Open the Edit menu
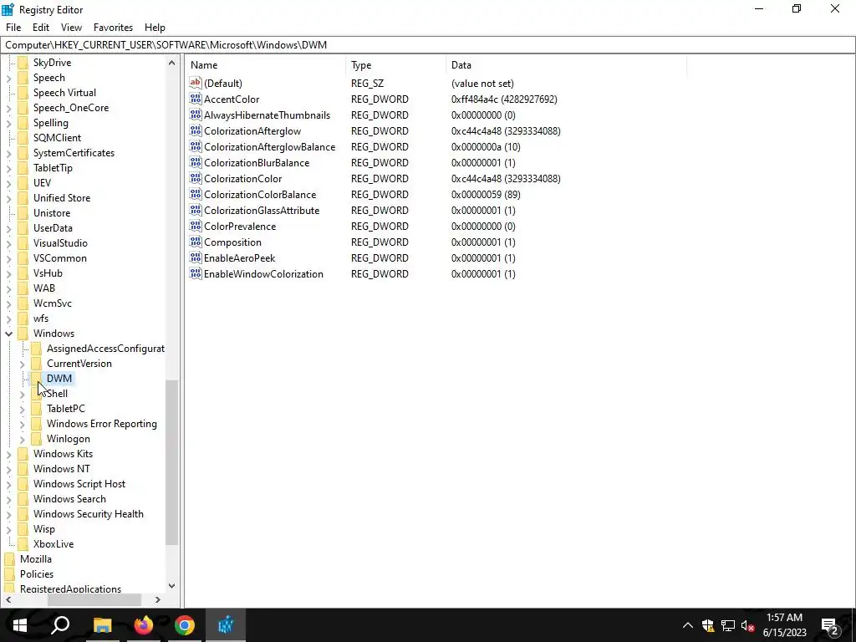856x642 pixels. coord(41,28)
